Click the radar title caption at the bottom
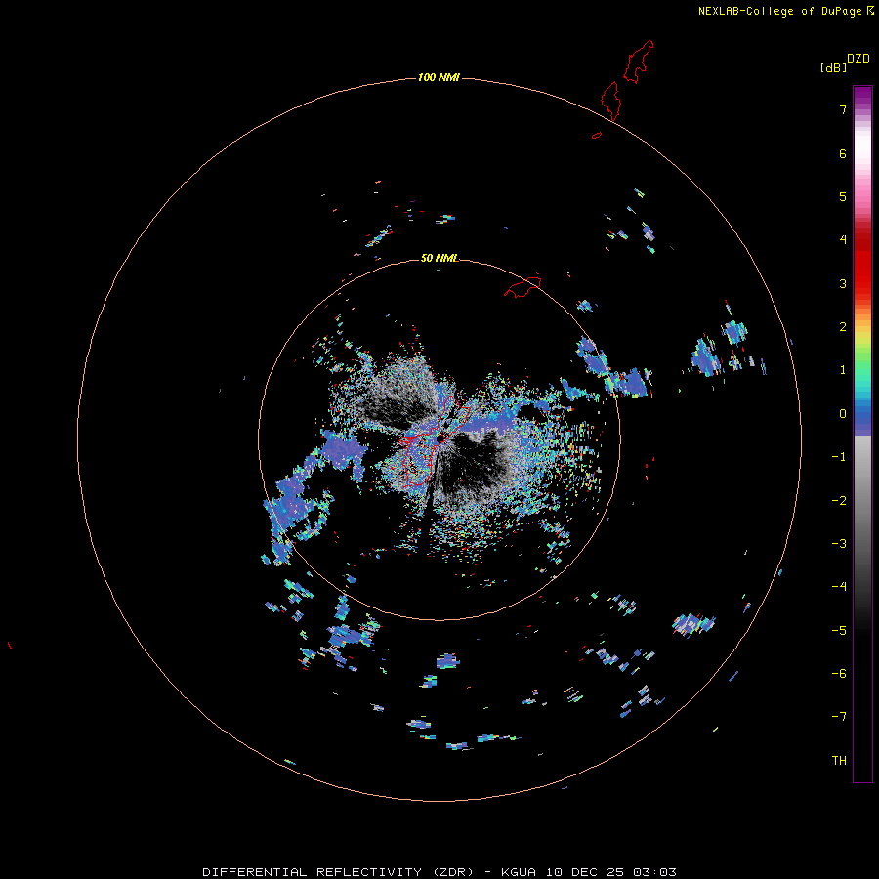This screenshot has width=879, height=879. pos(439,872)
